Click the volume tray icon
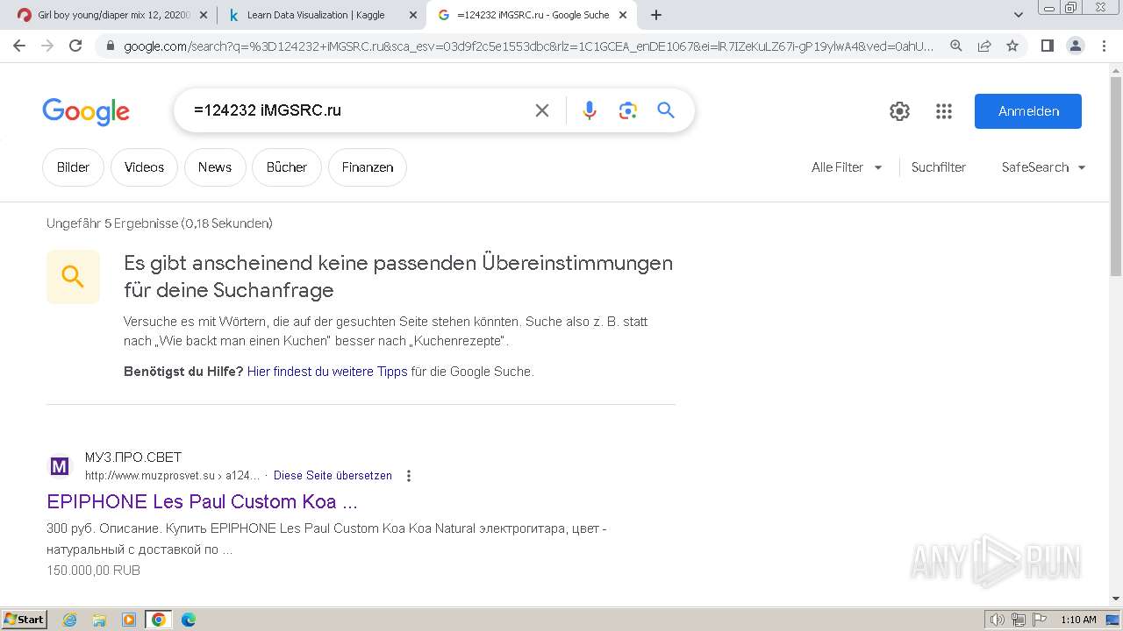Image resolution: width=1123 pixels, height=631 pixels. (x=998, y=620)
